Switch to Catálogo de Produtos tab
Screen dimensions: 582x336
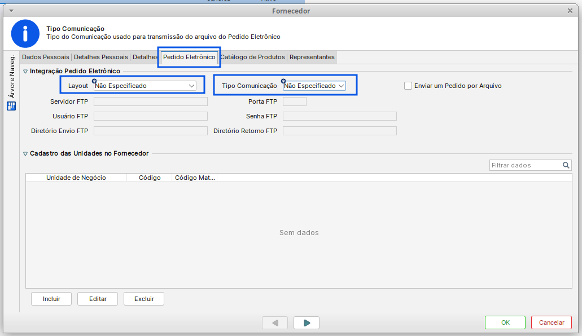pos(253,57)
